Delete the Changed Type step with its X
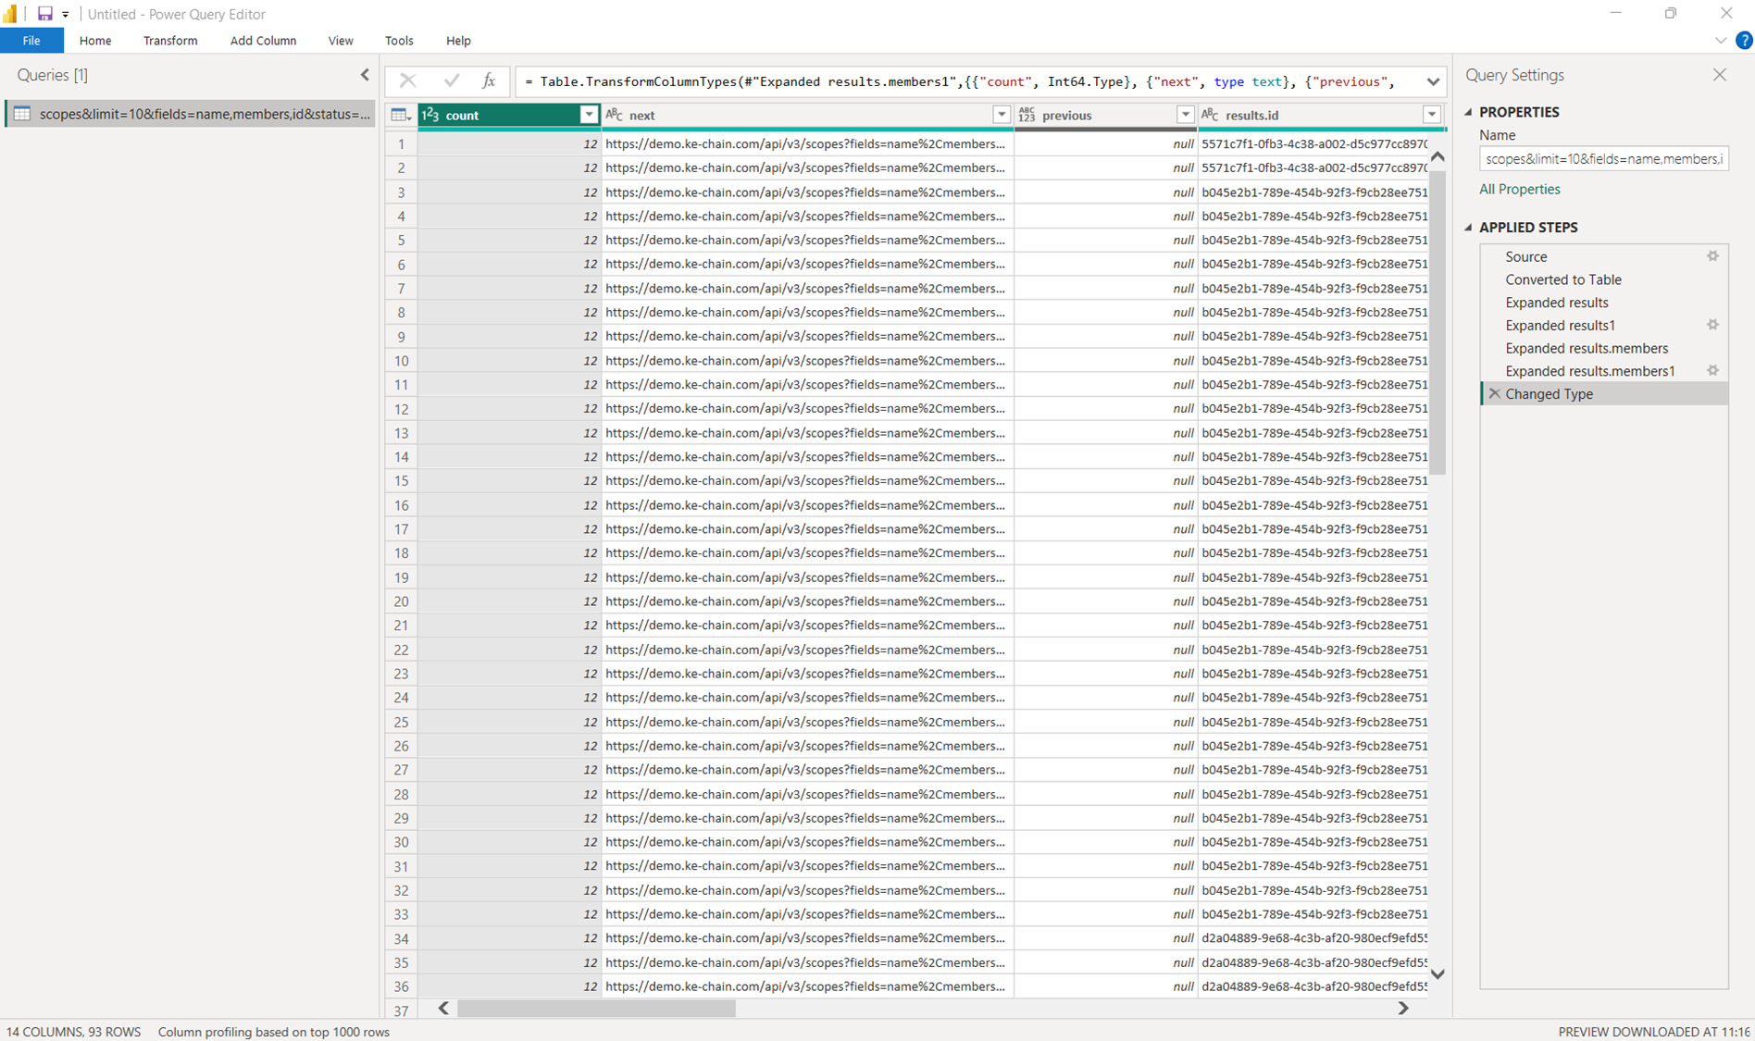Viewport: 1755px width, 1041px height. (x=1494, y=393)
